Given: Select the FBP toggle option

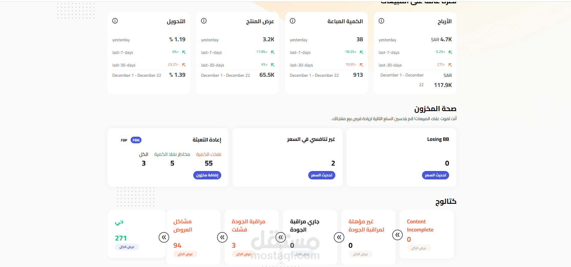Looking at the screenshot, I should point(124,140).
